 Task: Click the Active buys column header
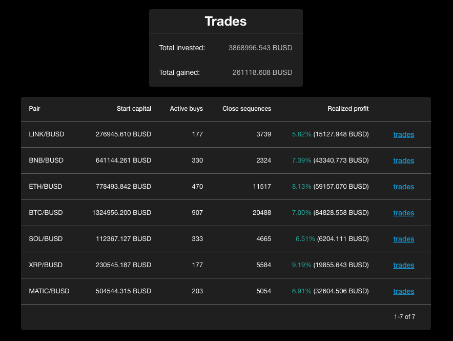pyautogui.click(x=186, y=109)
